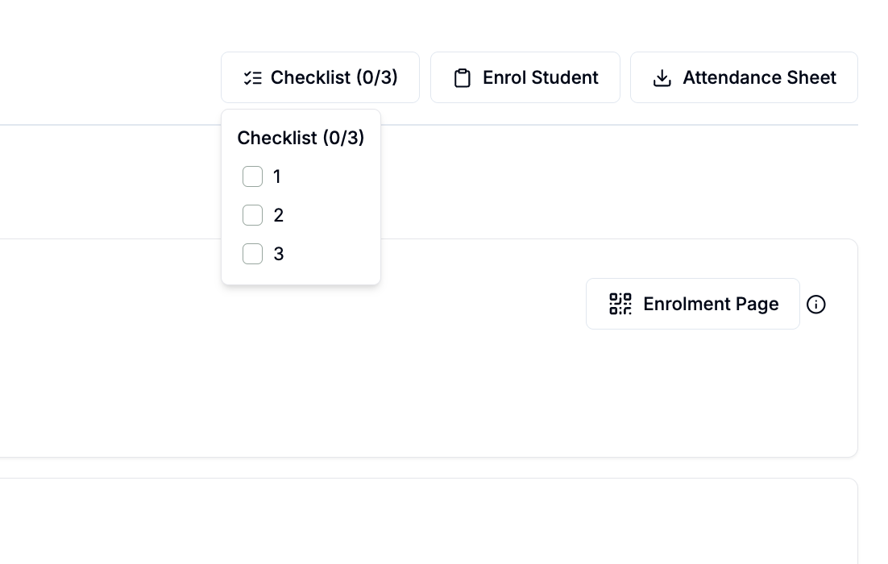The width and height of the screenshot is (888, 564).
Task: Select the label text of checklist item 3
Action: [278, 254]
